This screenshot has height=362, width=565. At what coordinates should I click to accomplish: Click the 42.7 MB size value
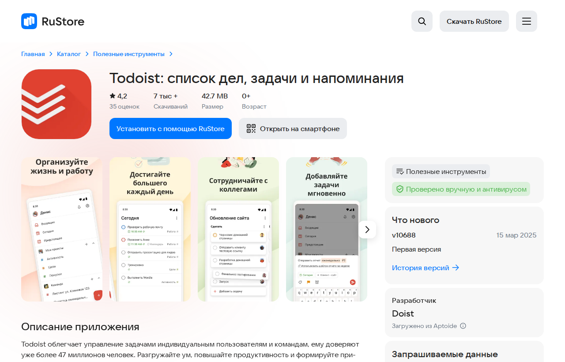[x=215, y=96]
